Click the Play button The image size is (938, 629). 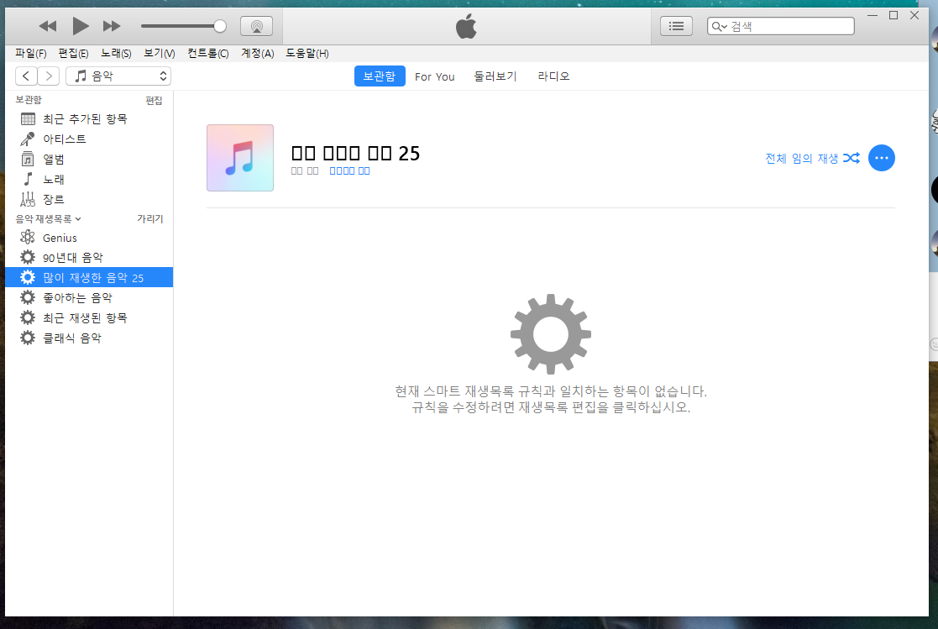(80, 26)
